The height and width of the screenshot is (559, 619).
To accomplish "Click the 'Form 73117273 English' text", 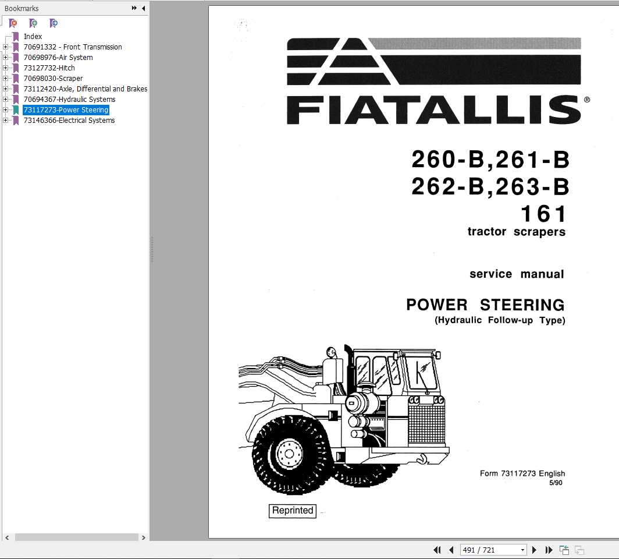I will 522,473.
